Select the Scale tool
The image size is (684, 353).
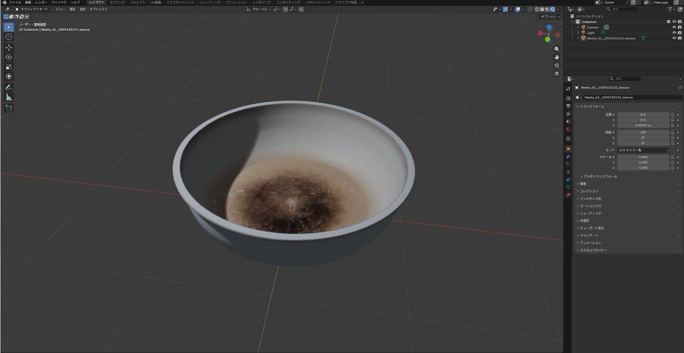[9, 67]
